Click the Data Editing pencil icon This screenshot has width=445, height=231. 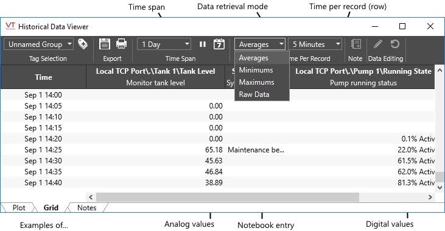378,44
